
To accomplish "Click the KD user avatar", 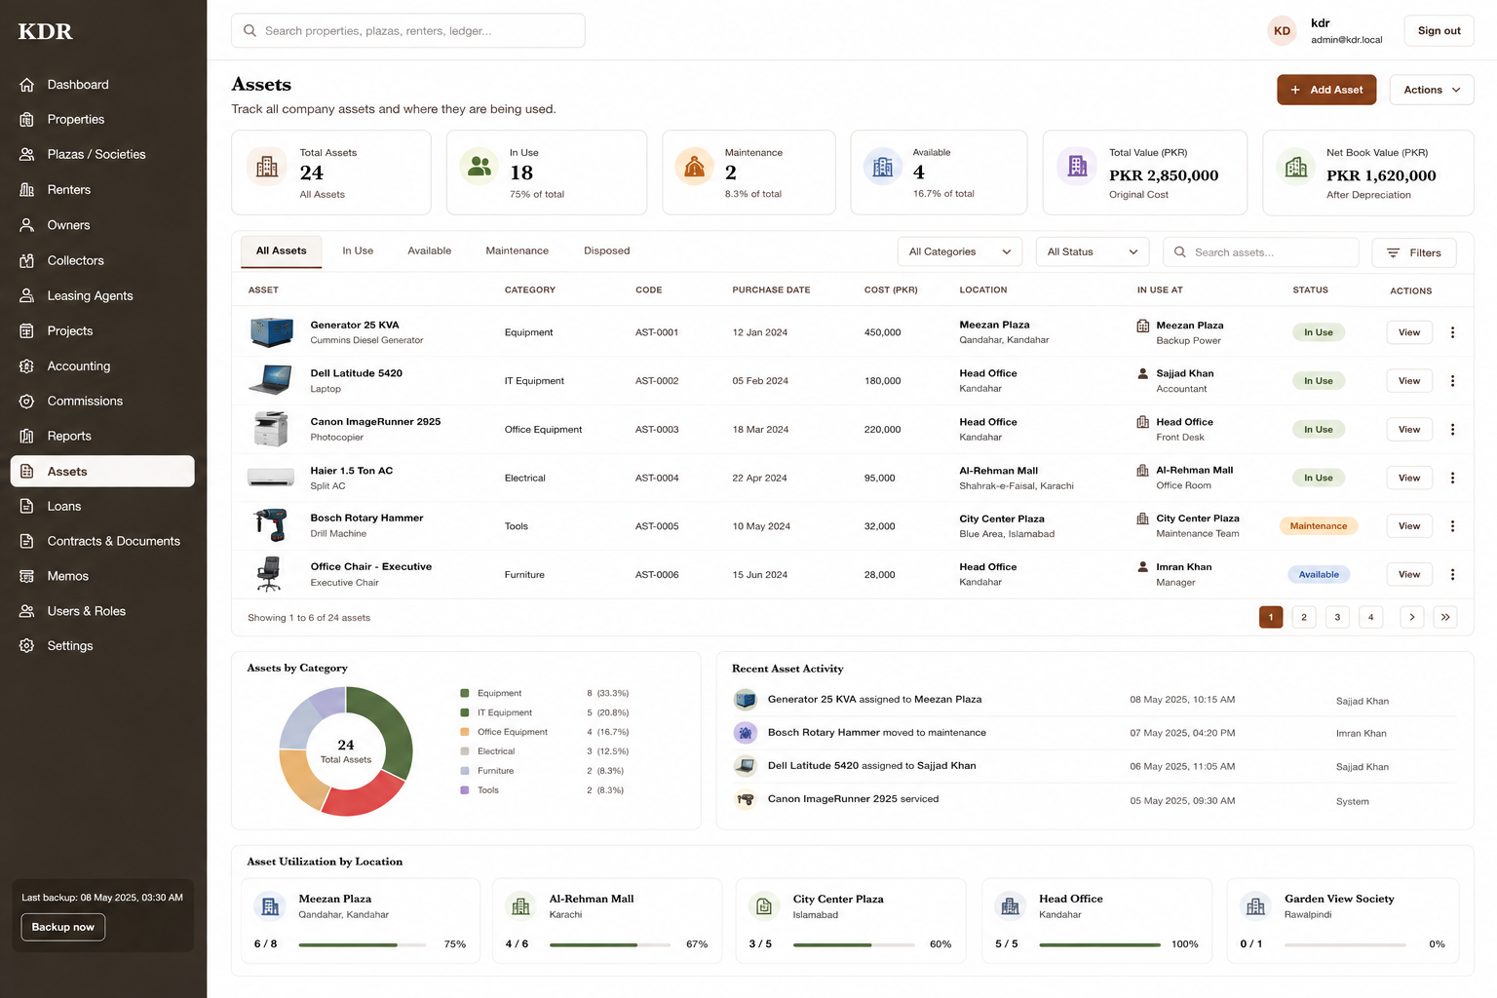I will [1283, 31].
